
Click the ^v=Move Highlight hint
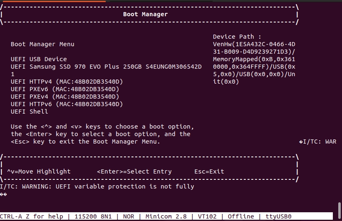coord(39,171)
